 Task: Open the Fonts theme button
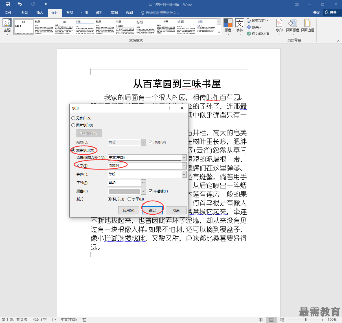240,27
